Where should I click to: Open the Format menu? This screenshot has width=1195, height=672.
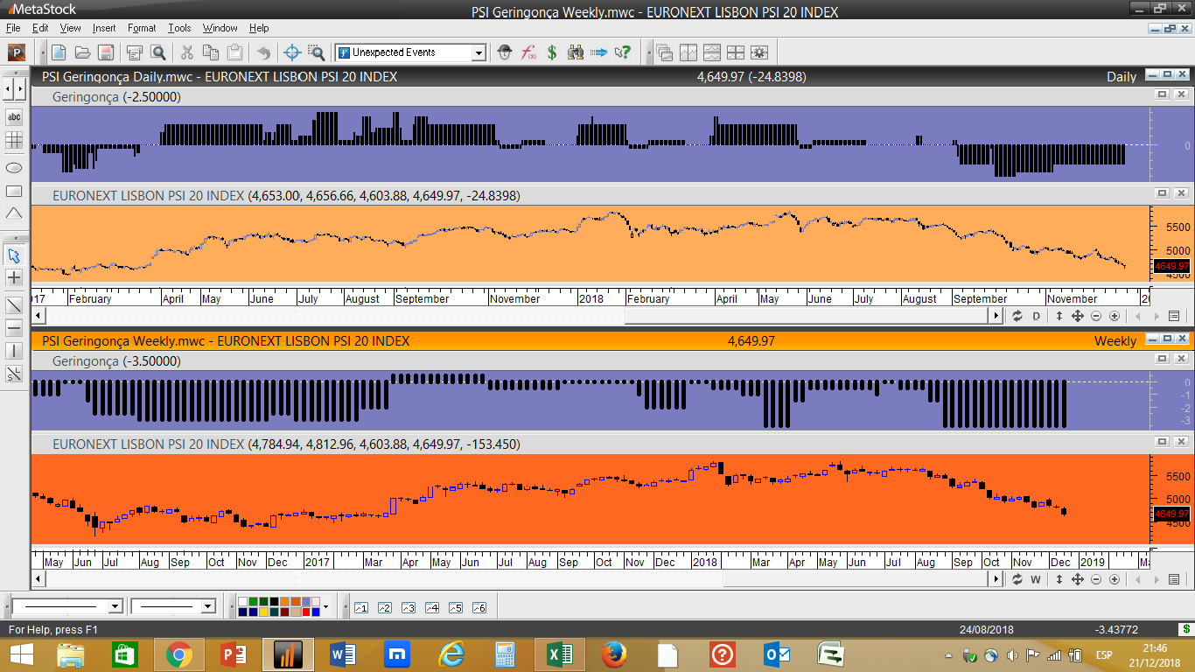142,28
